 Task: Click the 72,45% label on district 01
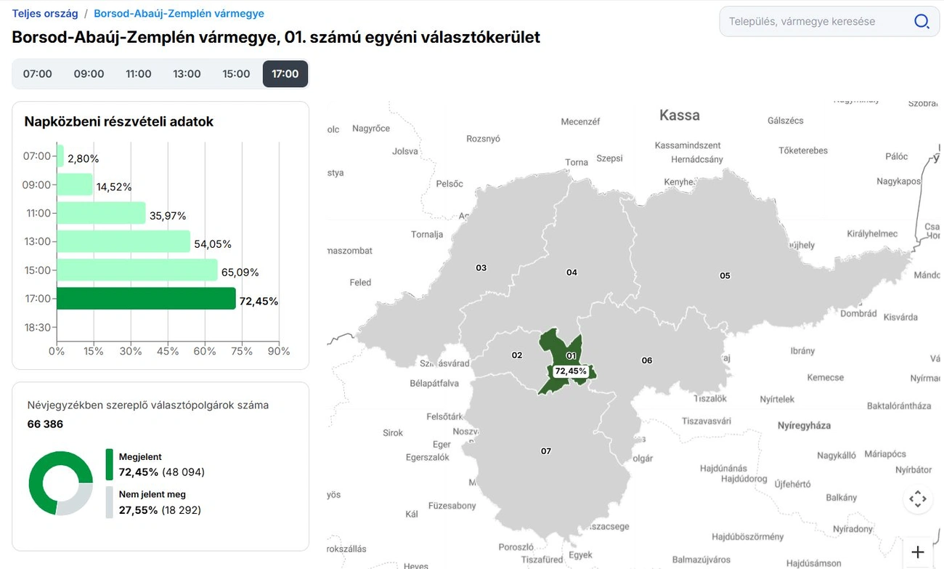pos(570,371)
